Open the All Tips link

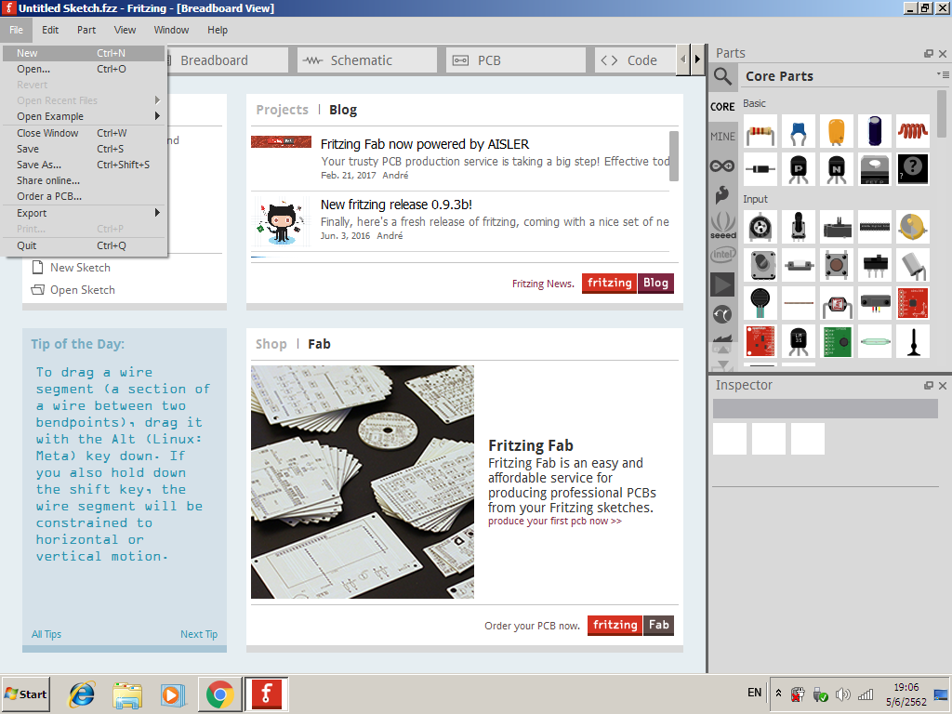pyautogui.click(x=46, y=634)
